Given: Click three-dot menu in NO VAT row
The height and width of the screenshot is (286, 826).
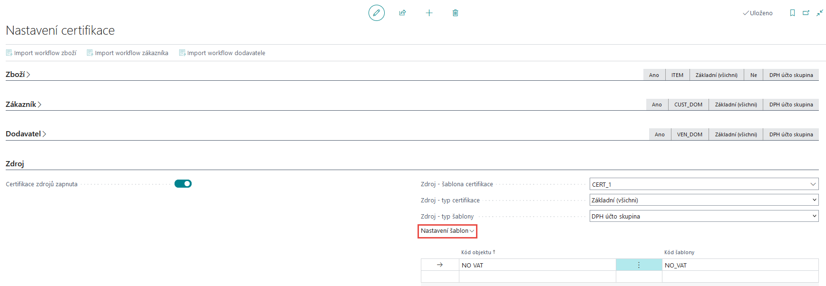Looking at the screenshot, I should point(639,265).
